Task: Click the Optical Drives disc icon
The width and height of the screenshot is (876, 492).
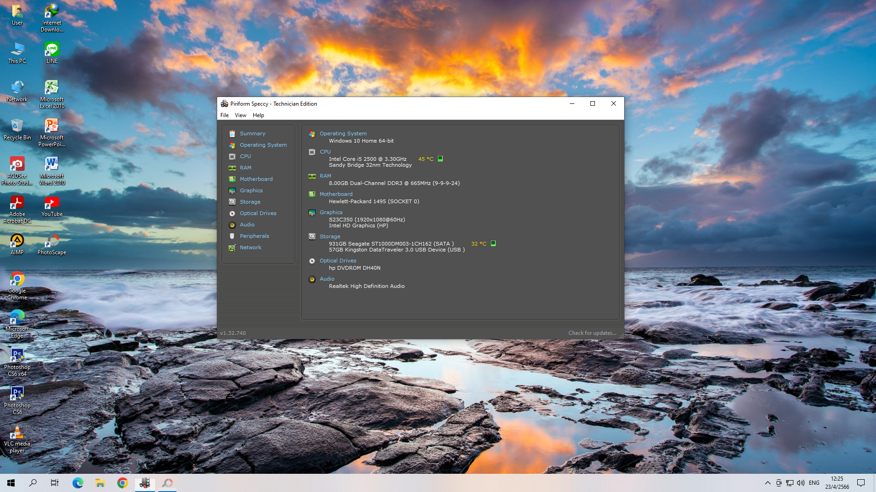Action: [x=232, y=213]
